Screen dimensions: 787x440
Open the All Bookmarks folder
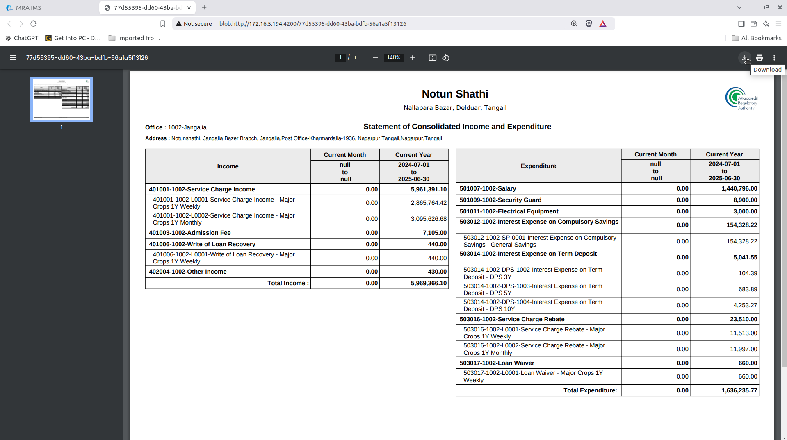click(757, 38)
